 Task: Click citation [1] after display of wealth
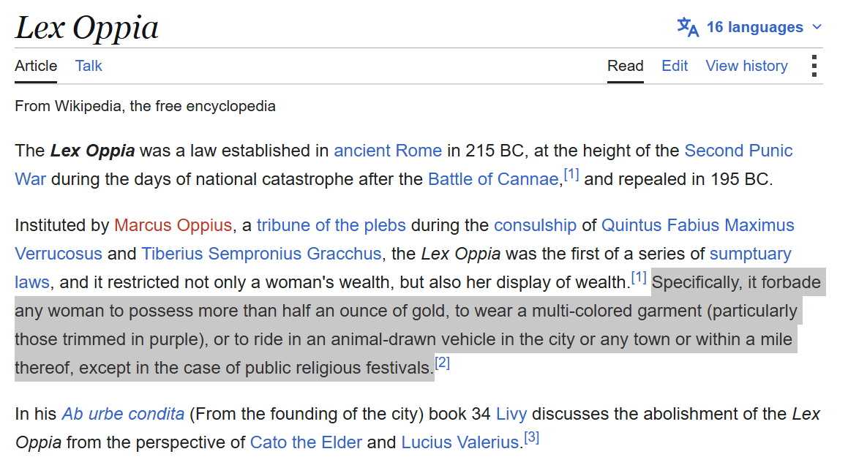pyautogui.click(x=639, y=278)
